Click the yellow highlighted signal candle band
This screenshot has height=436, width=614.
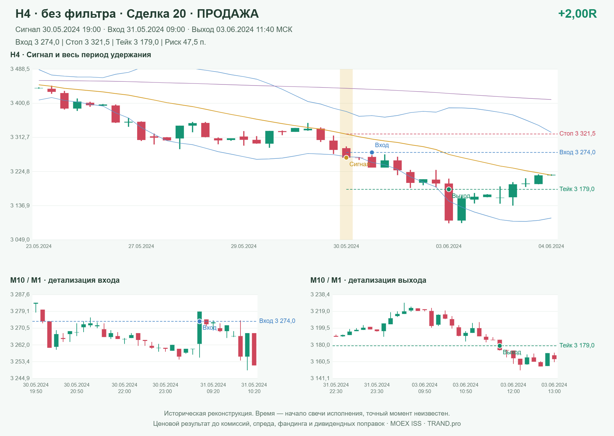pyautogui.click(x=346, y=154)
